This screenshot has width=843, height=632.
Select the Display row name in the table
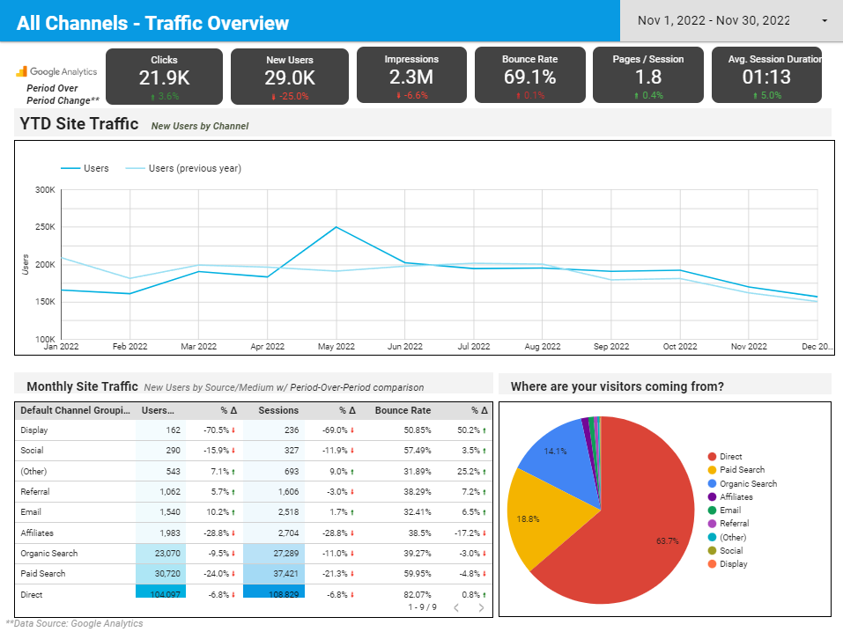click(33, 430)
